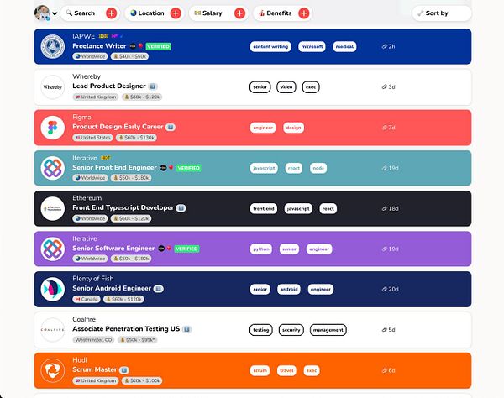Select the medical tag
Viewport: 504px width, 398px height.
pyautogui.click(x=344, y=46)
